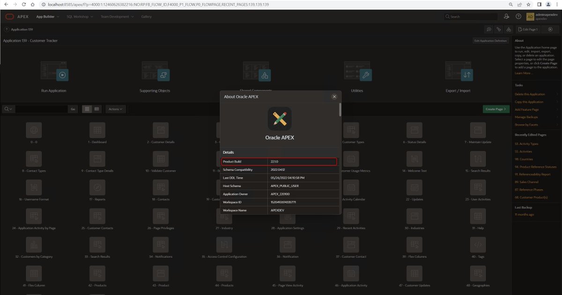Open the Utilities wrench icon
This screenshot has height=295, width=562.
(x=366, y=75)
